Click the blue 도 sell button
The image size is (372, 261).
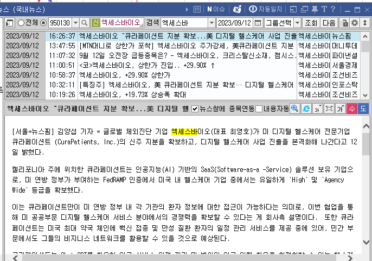[x=363, y=109]
